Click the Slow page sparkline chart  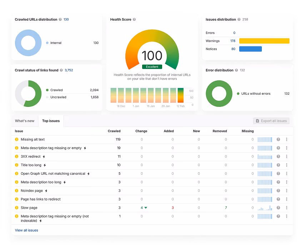tap(265, 208)
